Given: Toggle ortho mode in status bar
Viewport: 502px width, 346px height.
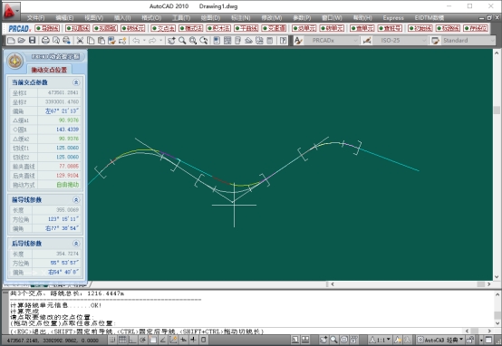Looking at the screenshot, I should [x=132, y=340].
